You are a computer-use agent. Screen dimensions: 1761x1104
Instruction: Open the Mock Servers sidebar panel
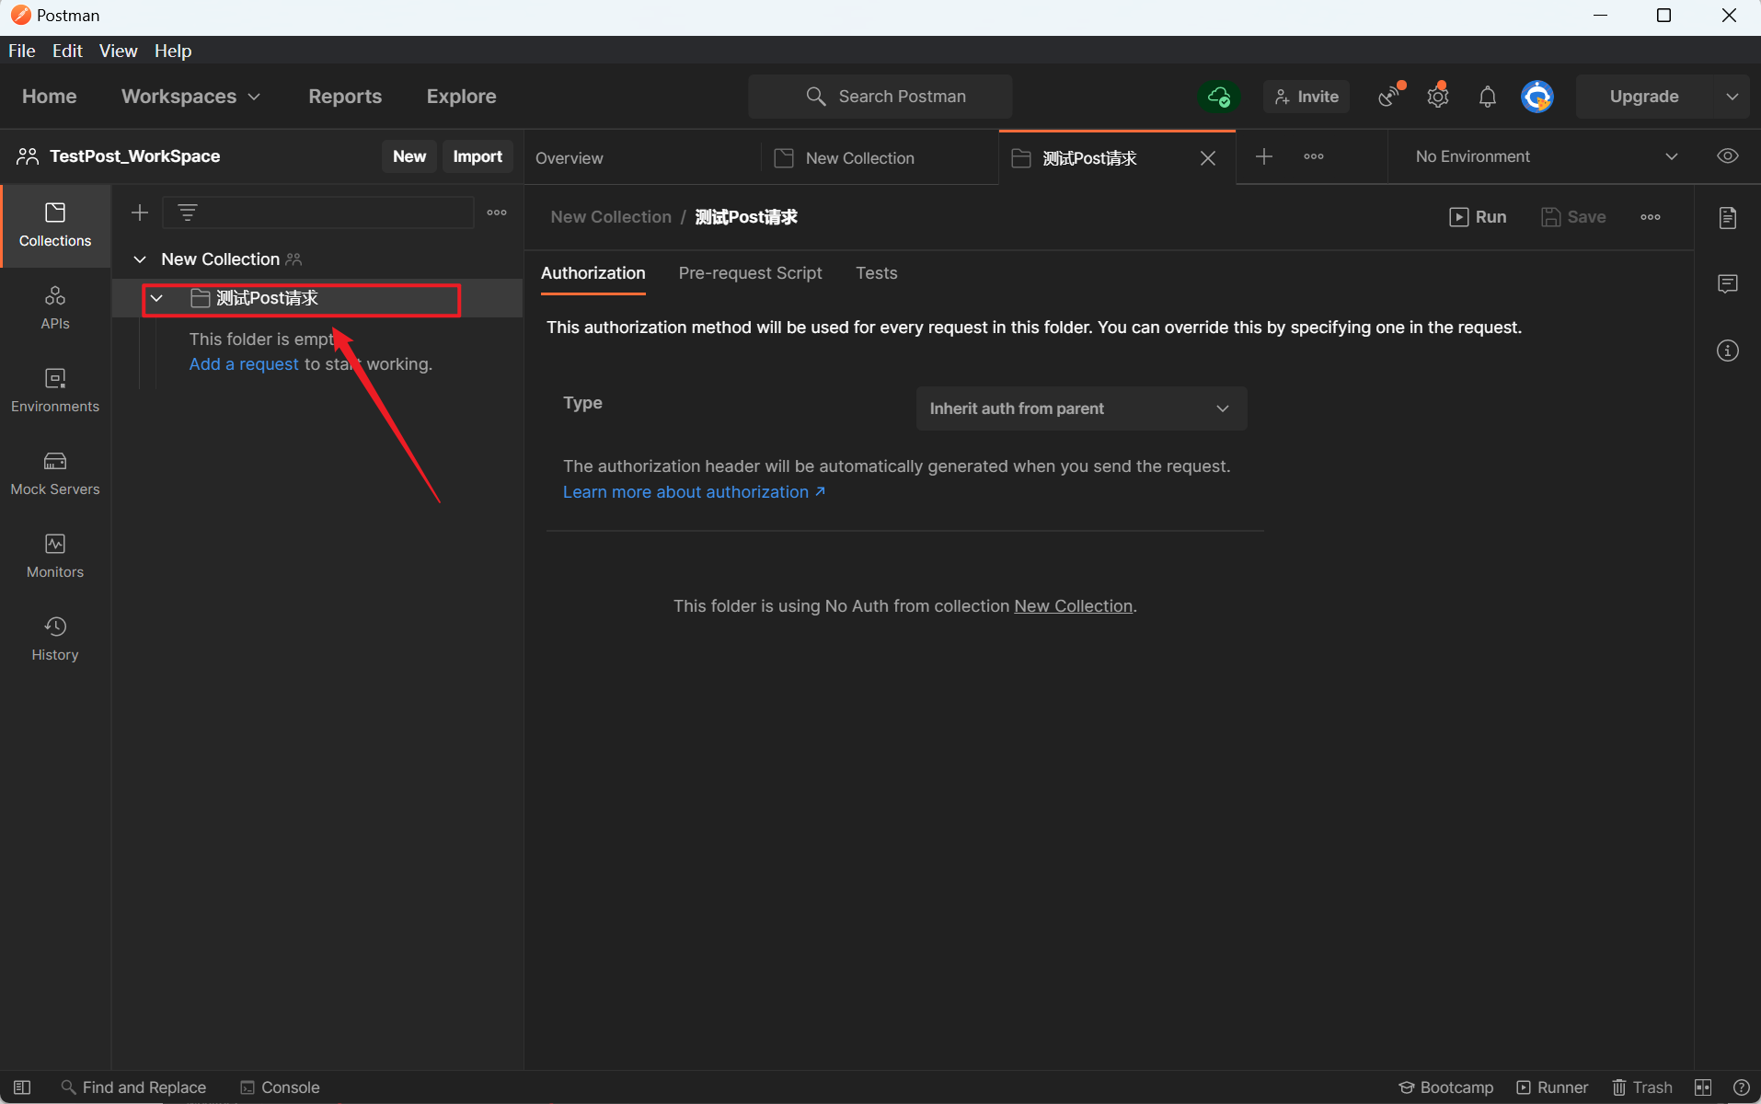(x=55, y=474)
